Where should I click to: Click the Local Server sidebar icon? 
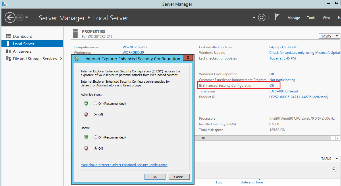[x=8, y=44]
